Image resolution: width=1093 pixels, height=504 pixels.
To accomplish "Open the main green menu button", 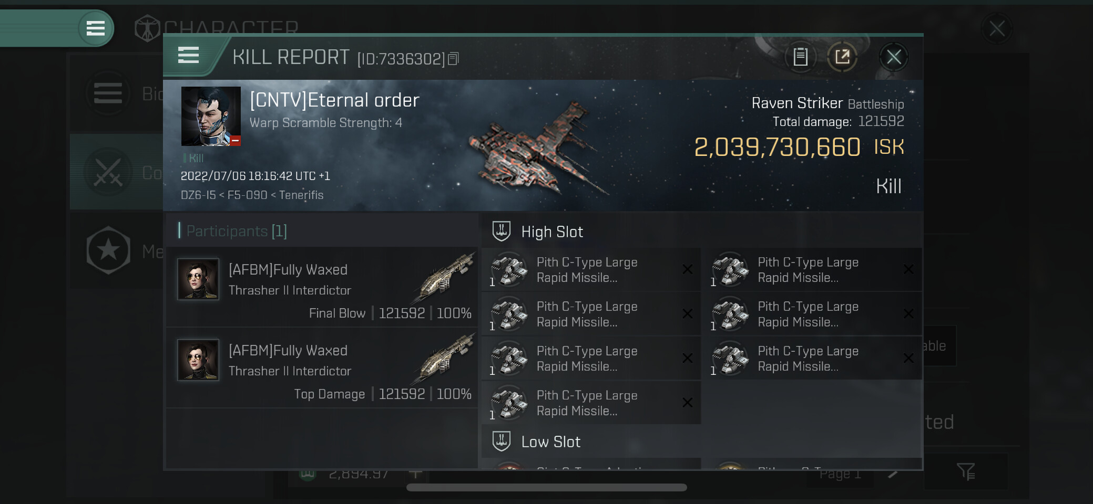I will 96,28.
